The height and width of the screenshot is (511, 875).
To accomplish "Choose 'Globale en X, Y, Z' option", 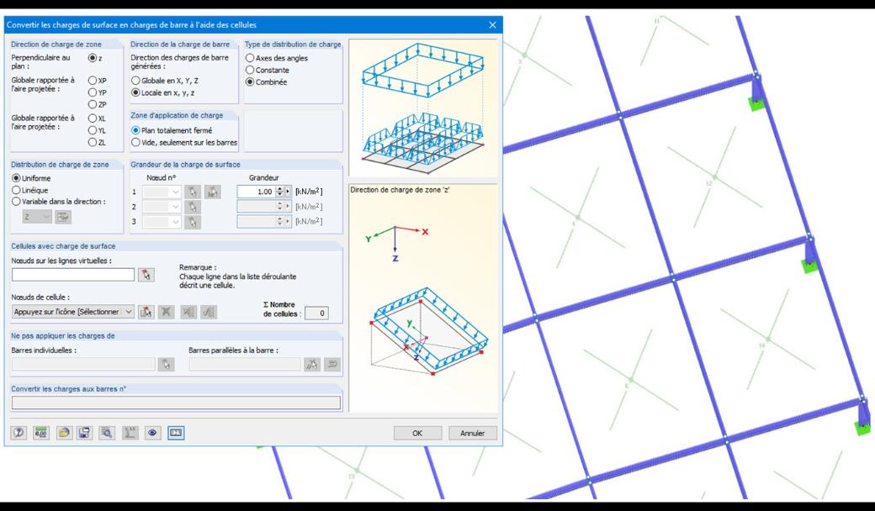I will click(135, 81).
